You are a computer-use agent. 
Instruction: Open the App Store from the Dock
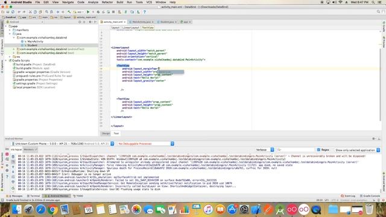pyautogui.click(x=232, y=210)
